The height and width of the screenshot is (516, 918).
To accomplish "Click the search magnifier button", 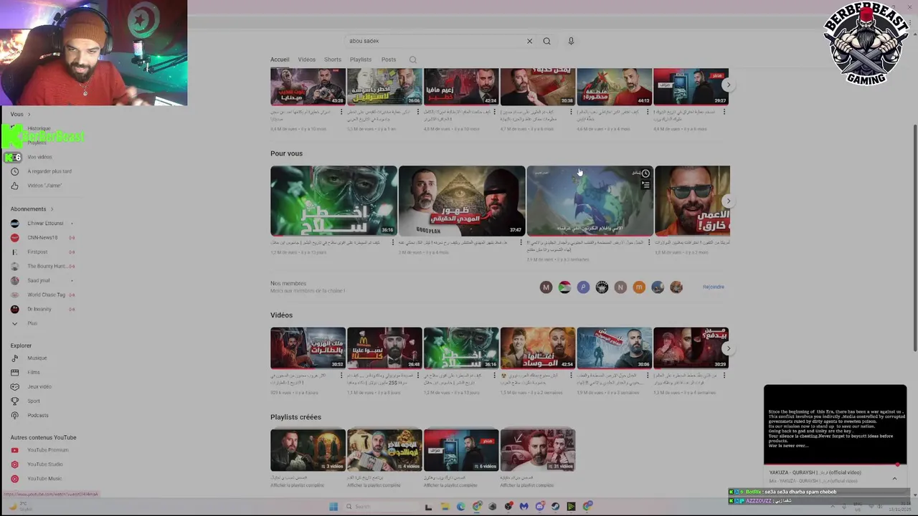I will click(546, 41).
